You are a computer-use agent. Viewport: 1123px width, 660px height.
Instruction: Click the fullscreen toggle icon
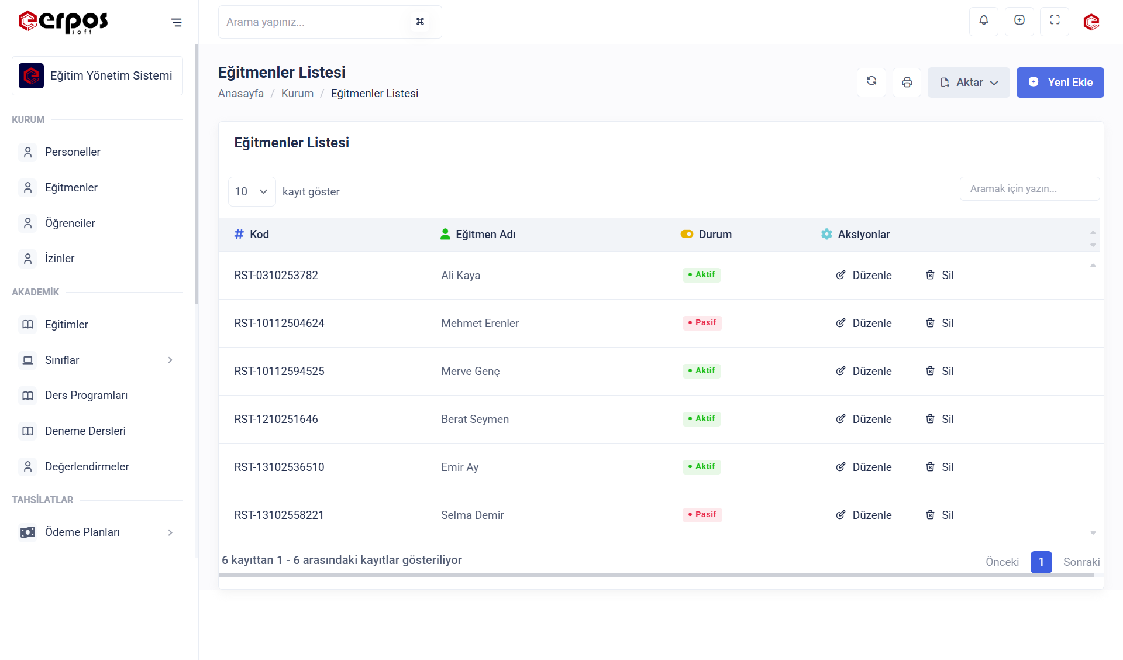pos(1055,20)
